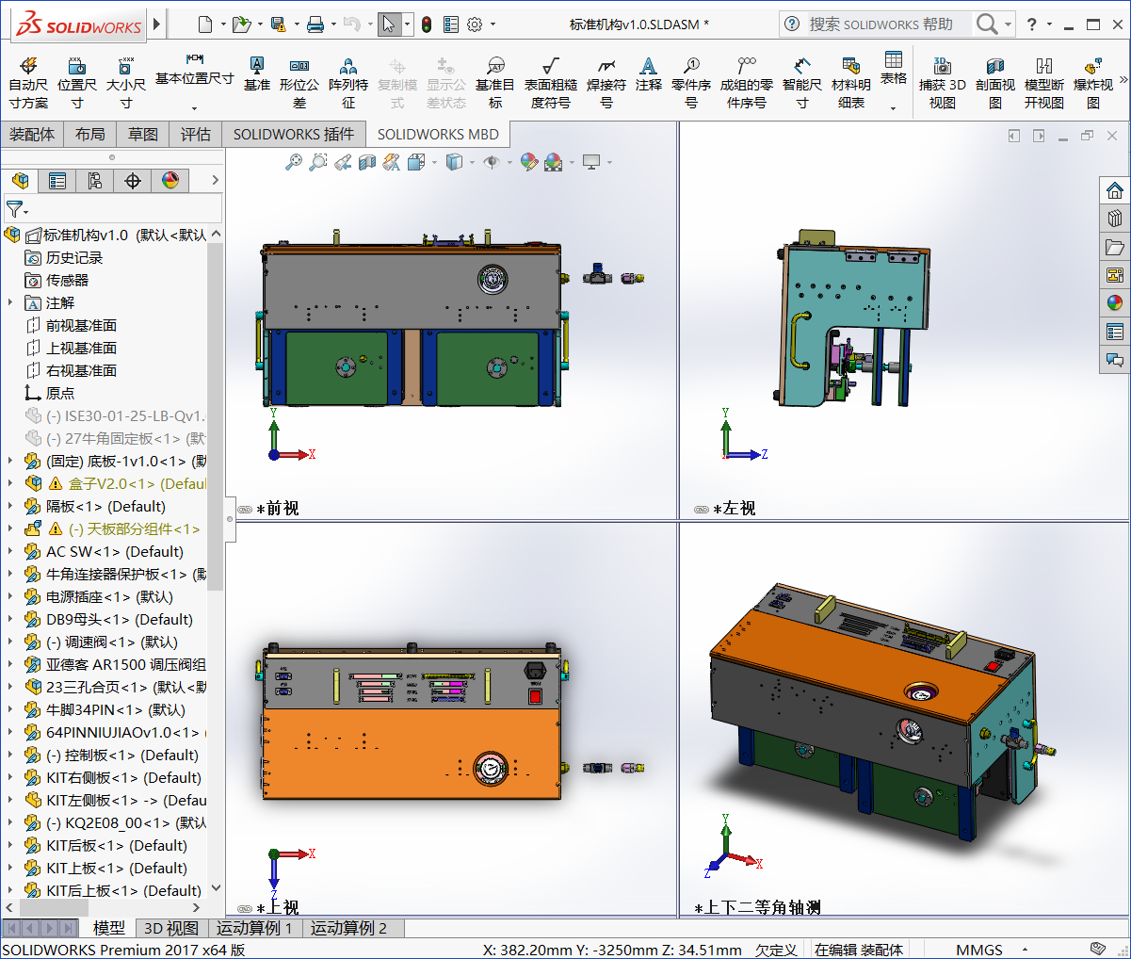Open the Help question mark dropdown arrow
1131x959 pixels.
point(1050,24)
